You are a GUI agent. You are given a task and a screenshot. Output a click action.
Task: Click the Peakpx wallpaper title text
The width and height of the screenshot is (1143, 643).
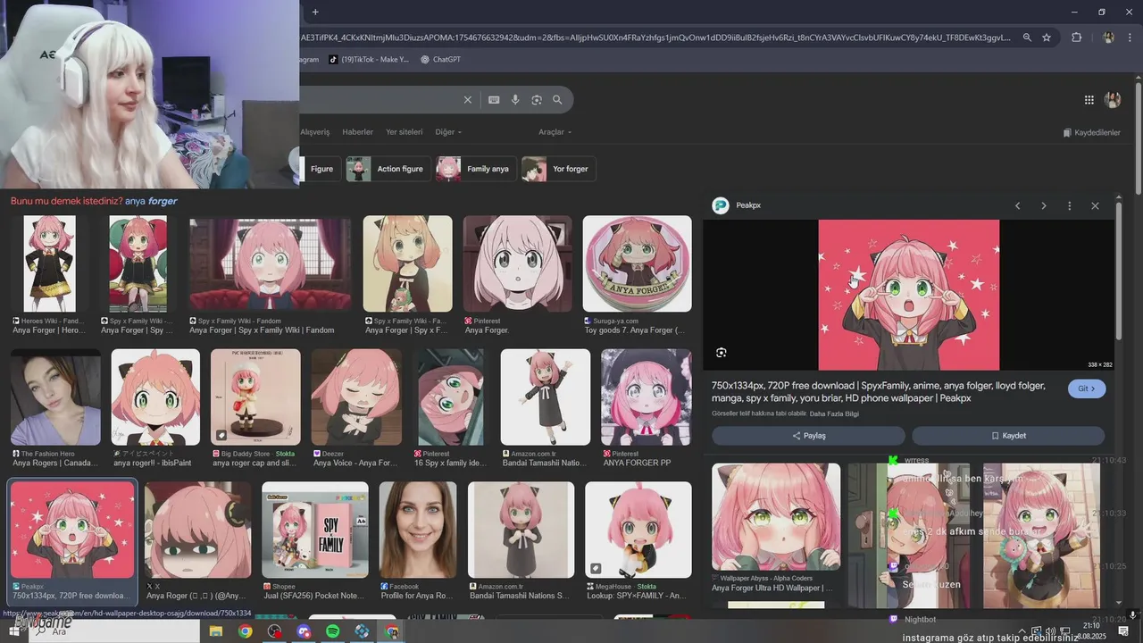(879, 392)
